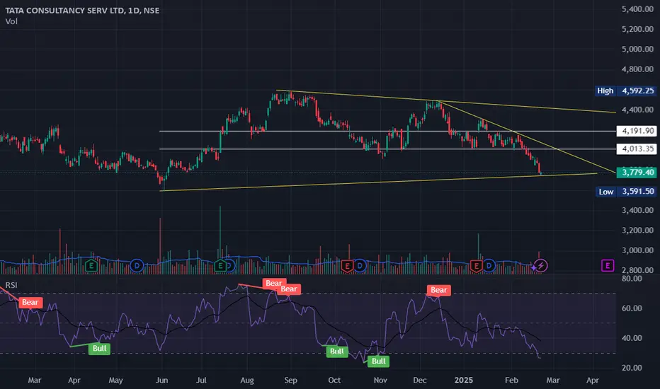Viewport: 660px width, 389px height.
Task: Click the Vol indicator label
Action: [11, 21]
